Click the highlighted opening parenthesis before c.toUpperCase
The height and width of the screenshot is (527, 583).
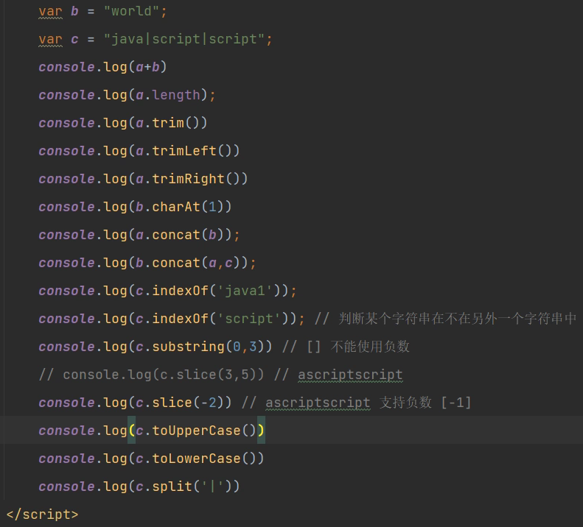coord(132,431)
